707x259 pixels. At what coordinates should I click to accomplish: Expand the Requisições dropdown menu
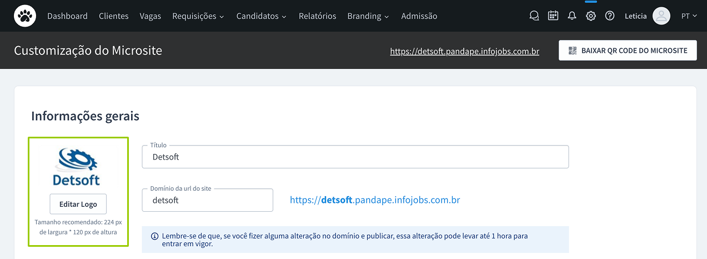click(x=198, y=16)
